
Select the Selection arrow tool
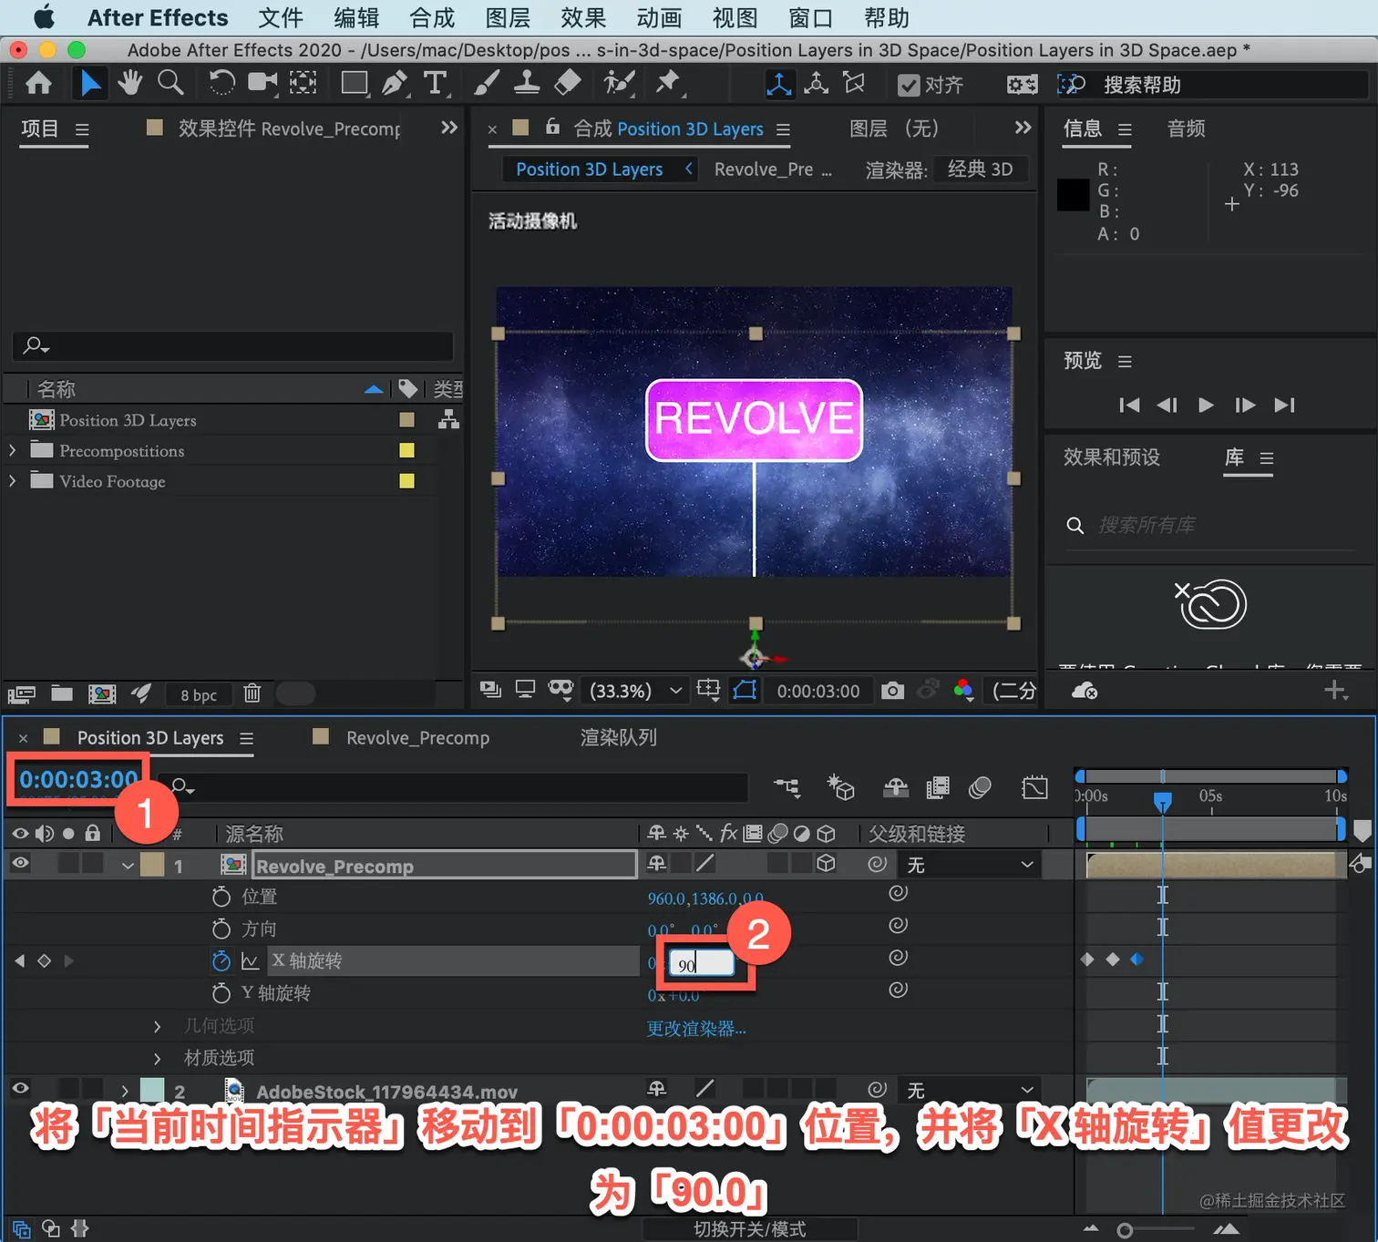coord(90,84)
